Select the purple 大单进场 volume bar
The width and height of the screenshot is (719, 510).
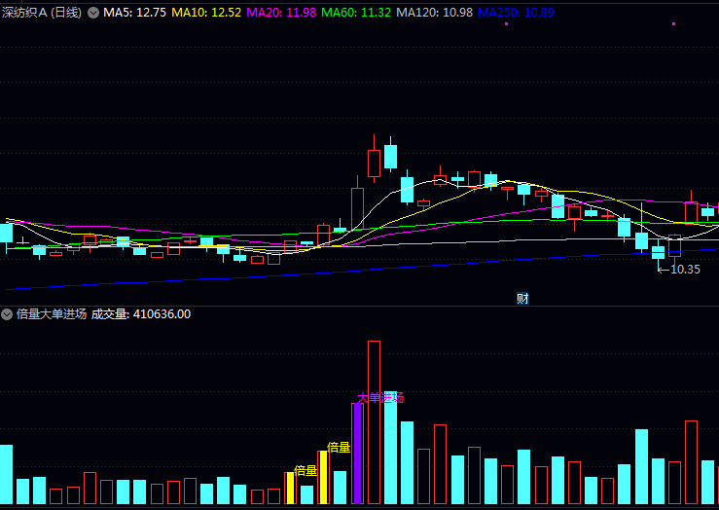[357, 453]
